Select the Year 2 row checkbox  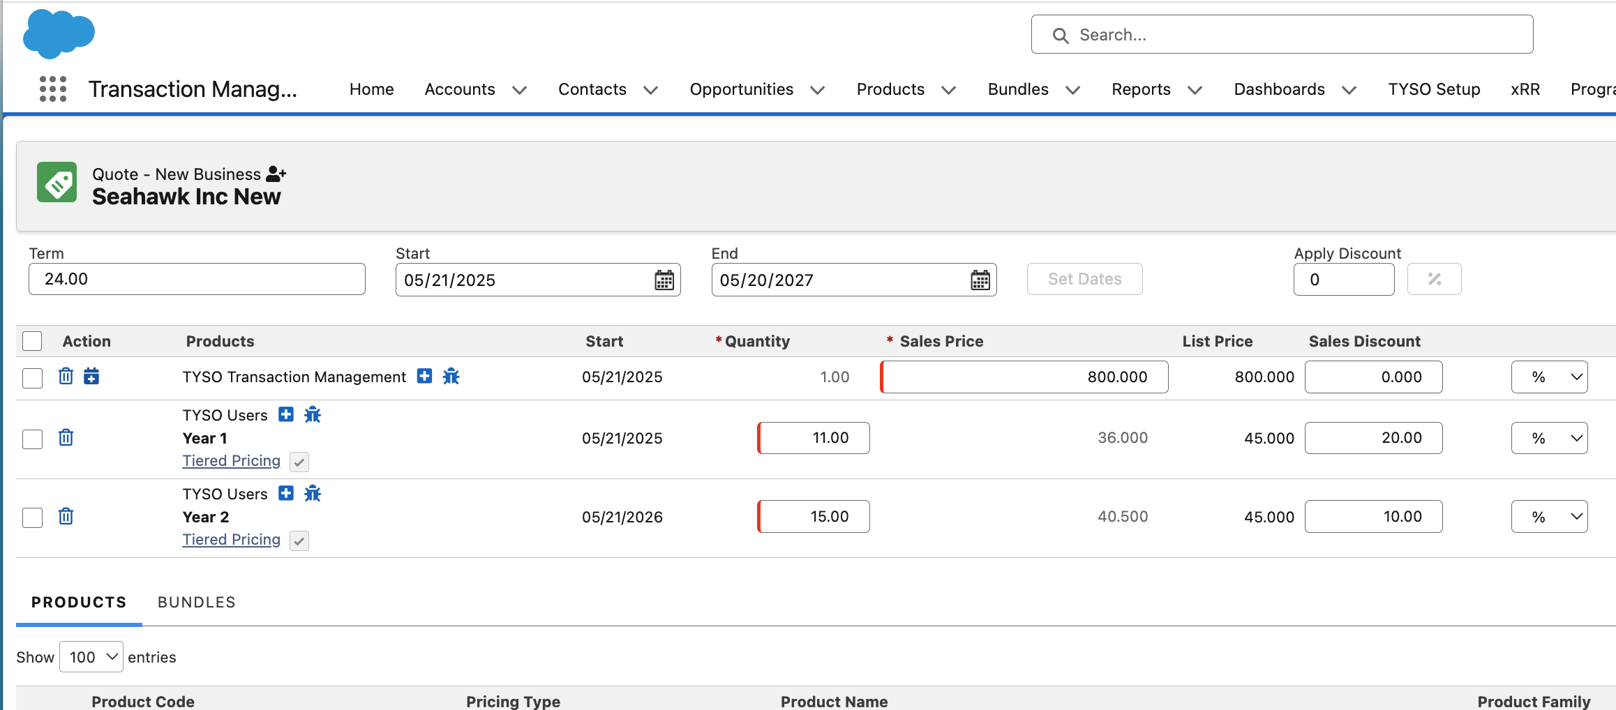(32, 518)
